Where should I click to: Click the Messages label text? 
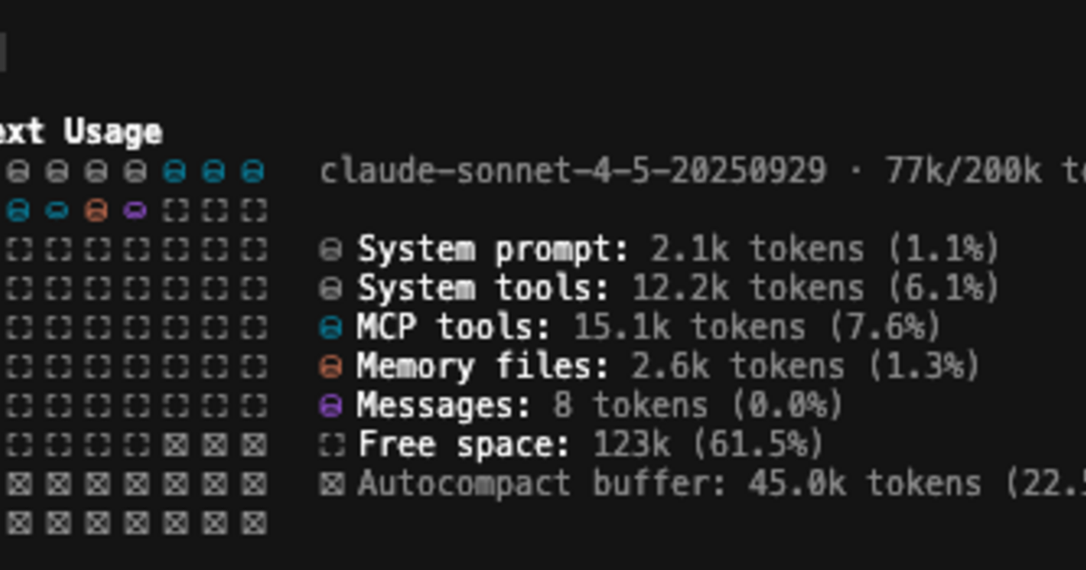click(444, 405)
